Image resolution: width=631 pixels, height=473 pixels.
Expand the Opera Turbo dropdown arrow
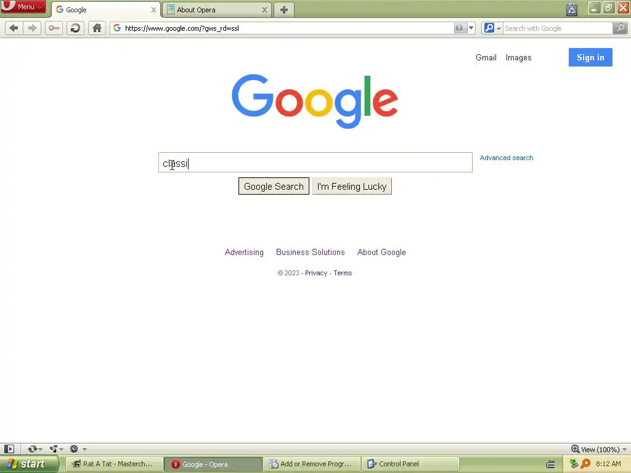[x=84, y=449]
